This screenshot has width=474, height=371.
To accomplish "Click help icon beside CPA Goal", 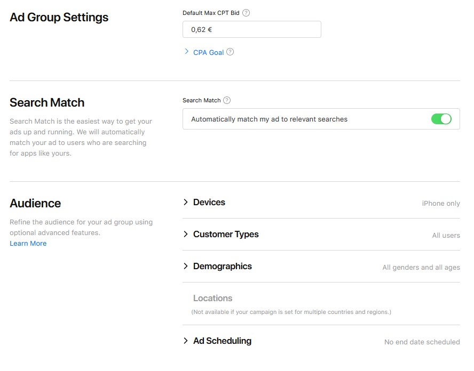I will (230, 52).
